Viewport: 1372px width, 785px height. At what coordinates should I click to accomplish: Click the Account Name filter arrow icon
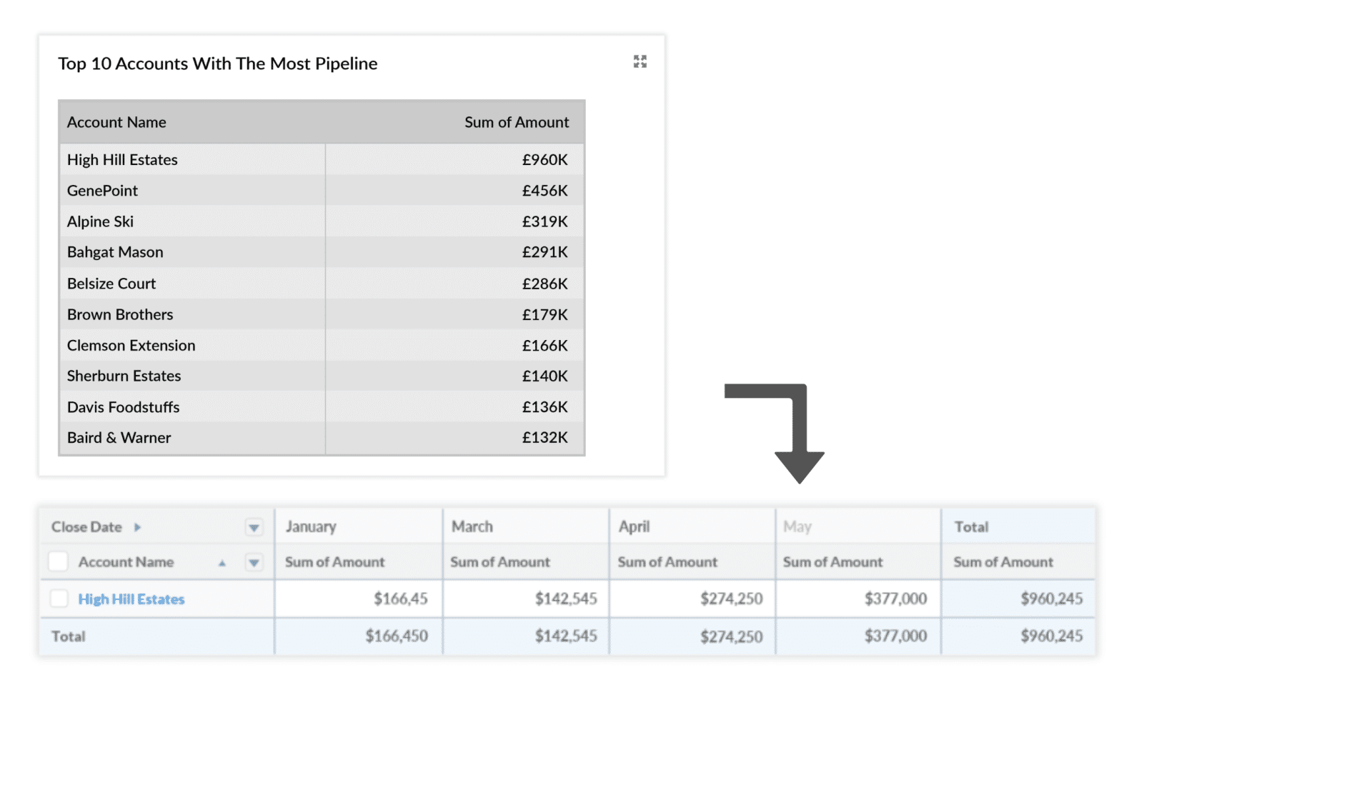point(254,563)
